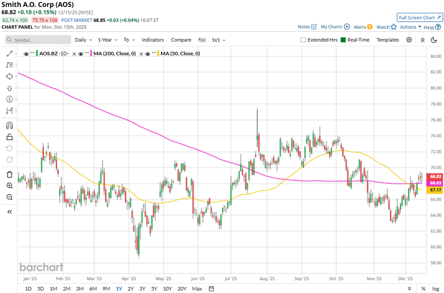Click the trash icon to delete drawings
Image resolution: width=444 pixels, height=293 pixels.
[9, 175]
